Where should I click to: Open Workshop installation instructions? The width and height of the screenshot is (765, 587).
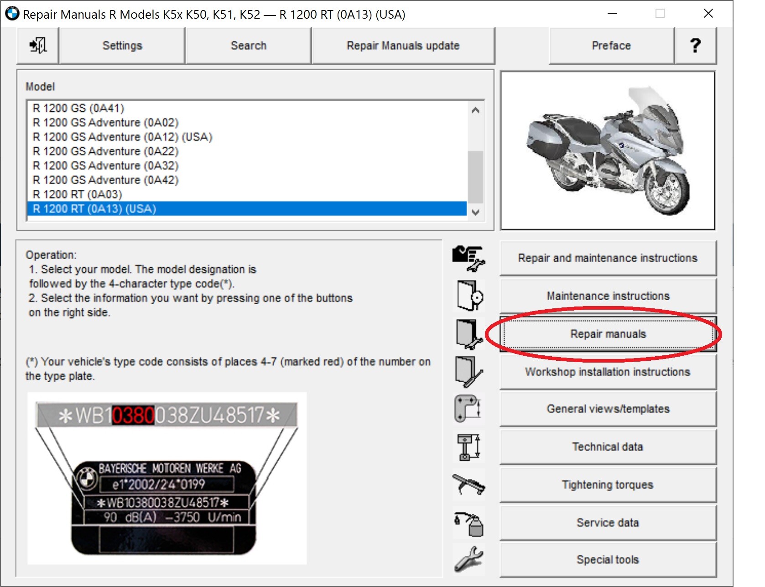click(608, 372)
